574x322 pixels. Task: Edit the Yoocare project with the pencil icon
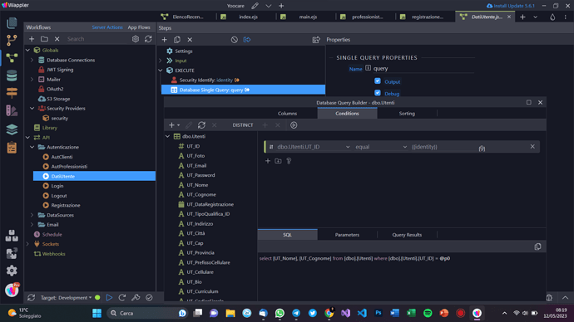[x=255, y=6]
